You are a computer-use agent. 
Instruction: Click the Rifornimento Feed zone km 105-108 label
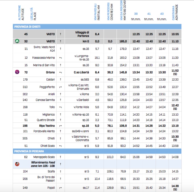(43, 164)
